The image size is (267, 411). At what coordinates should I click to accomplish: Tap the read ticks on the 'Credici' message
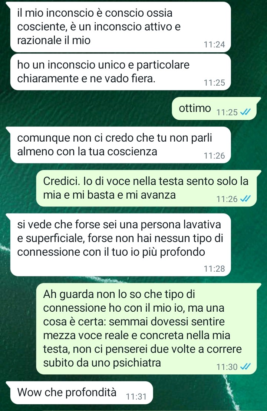pyautogui.click(x=245, y=199)
